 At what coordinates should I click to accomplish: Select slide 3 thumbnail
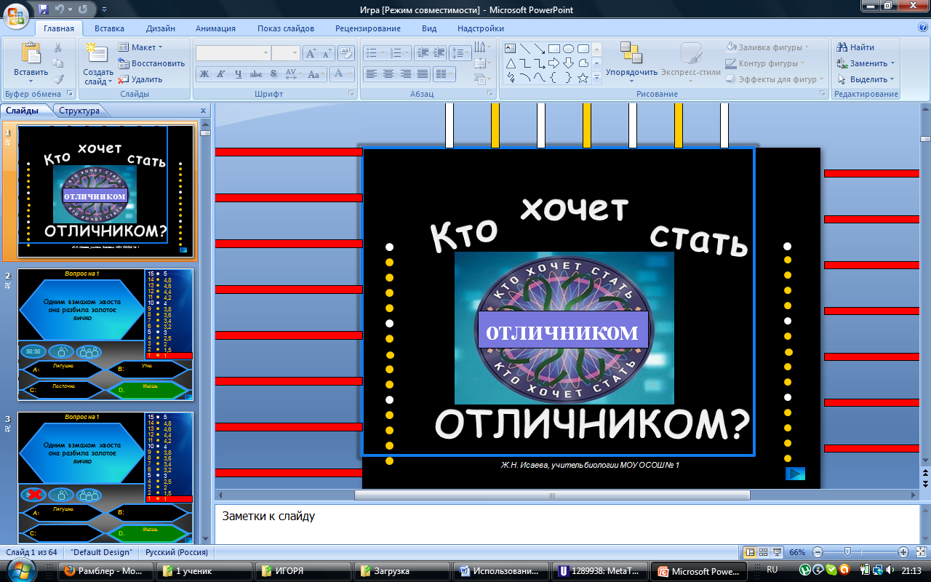click(x=105, y=477)
